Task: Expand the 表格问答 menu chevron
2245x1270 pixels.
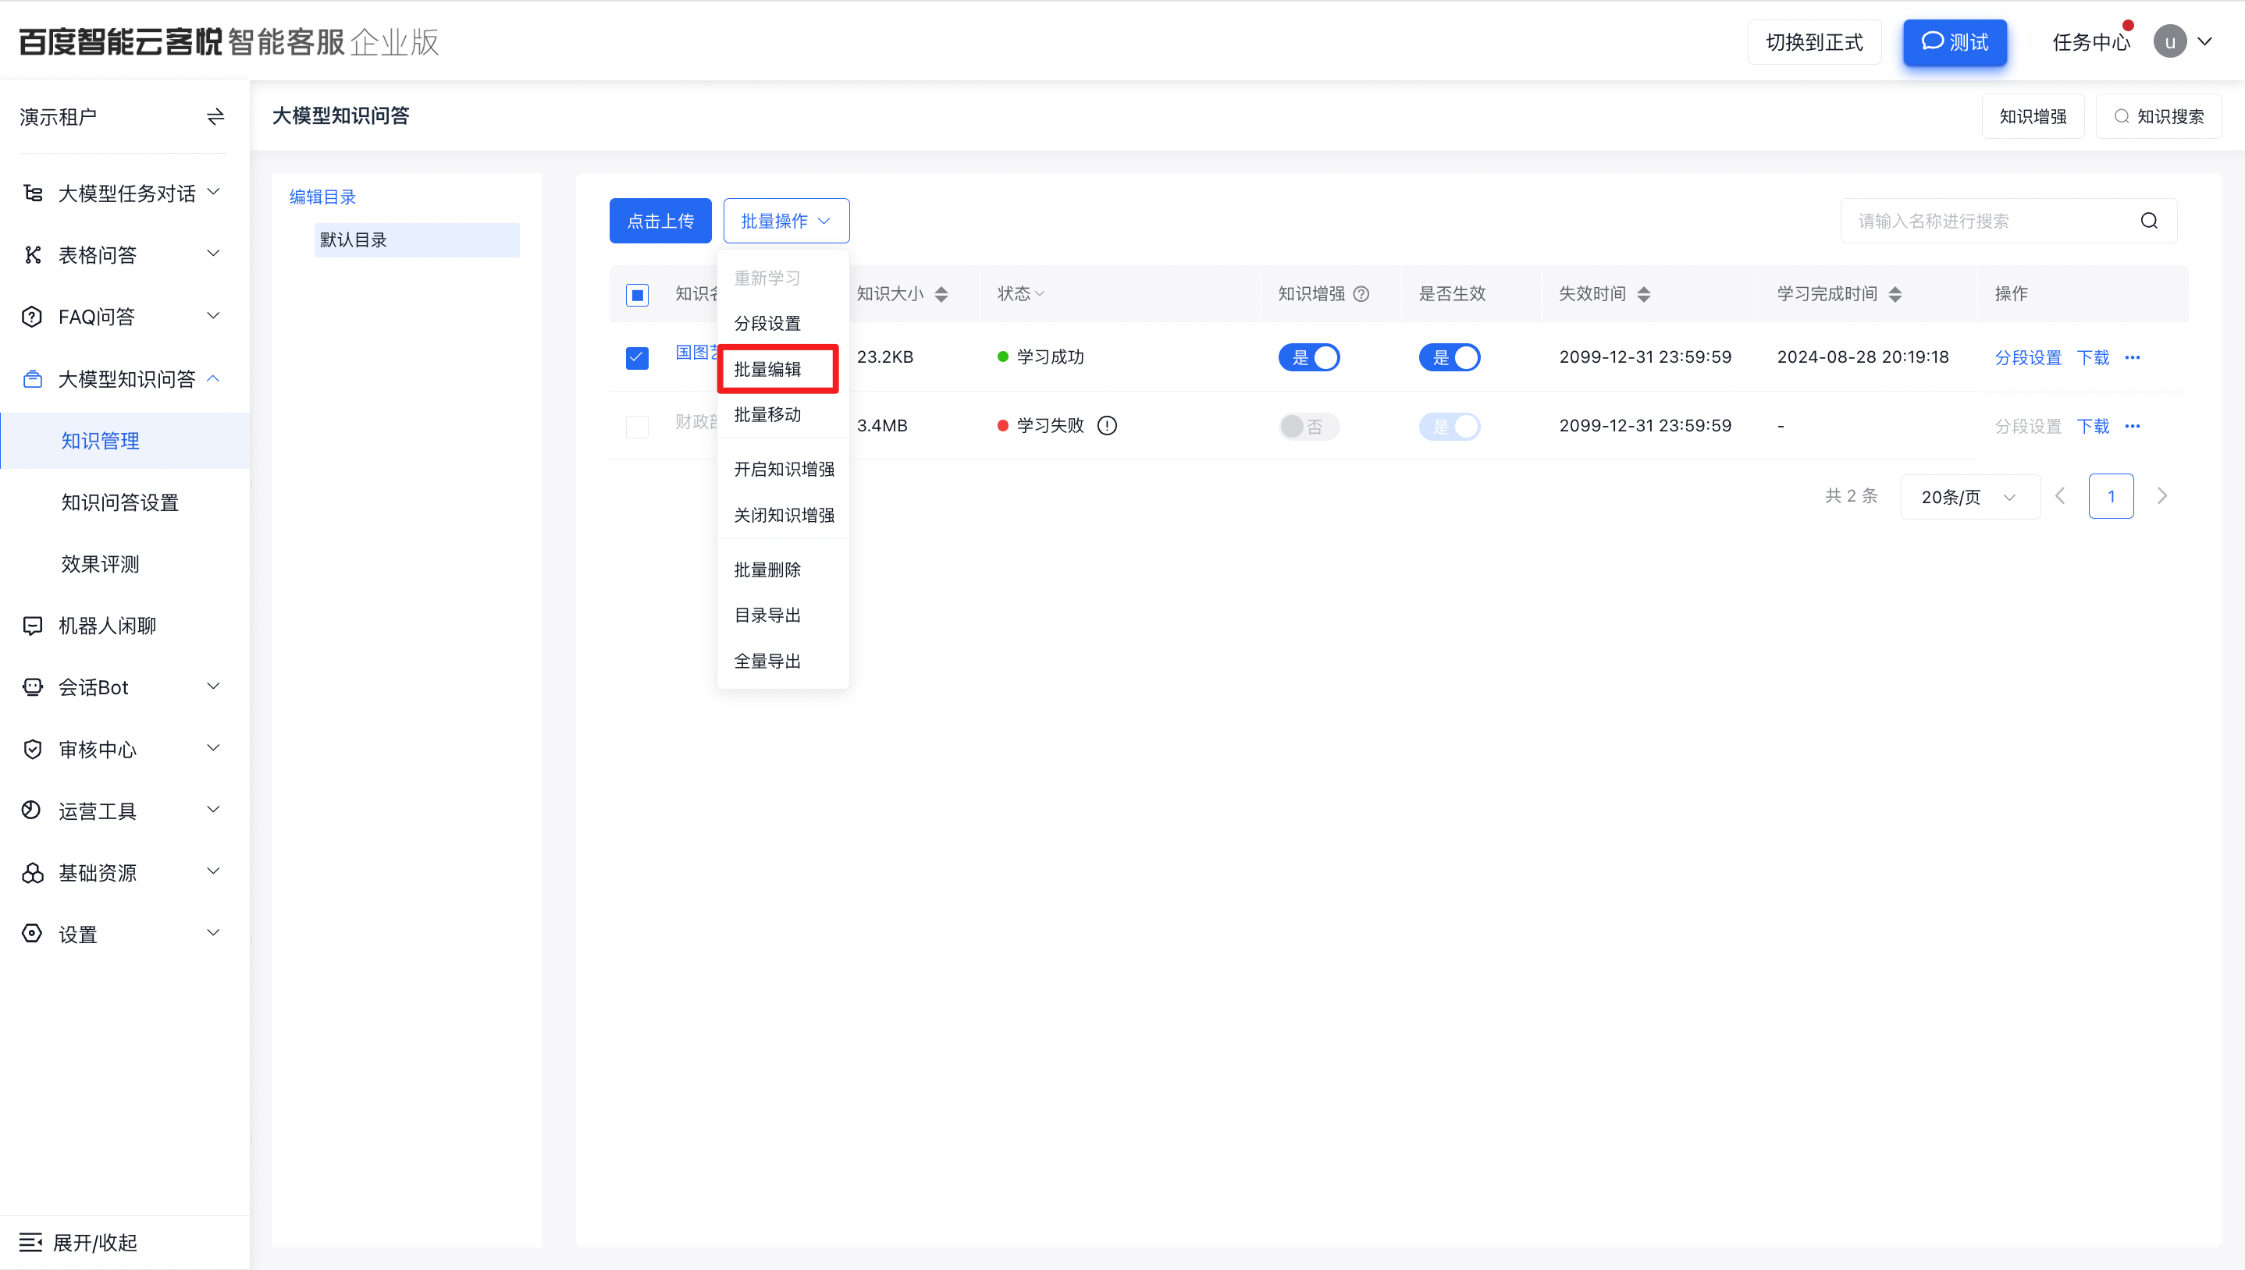Action: pos(213,253)
